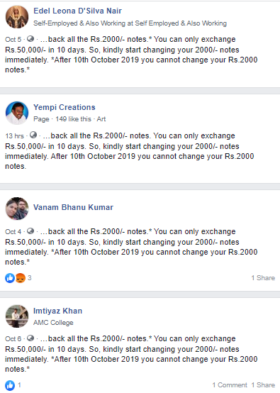Viewport: 280px width, 393px height.
Task: Open Imtiyaz Khan's profile
Action: (58, 311)
